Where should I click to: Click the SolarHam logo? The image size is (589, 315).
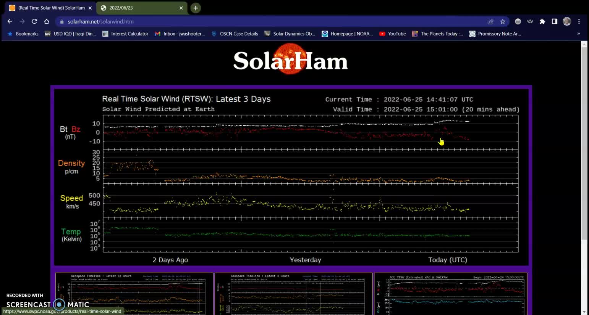coord(290,59)
